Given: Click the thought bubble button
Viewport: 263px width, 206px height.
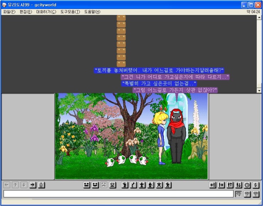Looking at the screenshot, I should (247, 194).
